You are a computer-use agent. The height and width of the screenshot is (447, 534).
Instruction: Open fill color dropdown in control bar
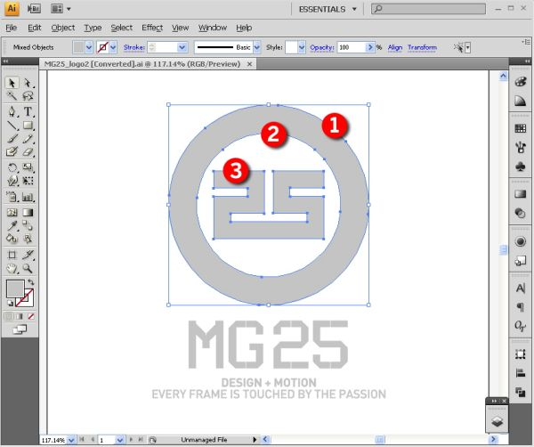pyautogui.click(x=88, y=47)
